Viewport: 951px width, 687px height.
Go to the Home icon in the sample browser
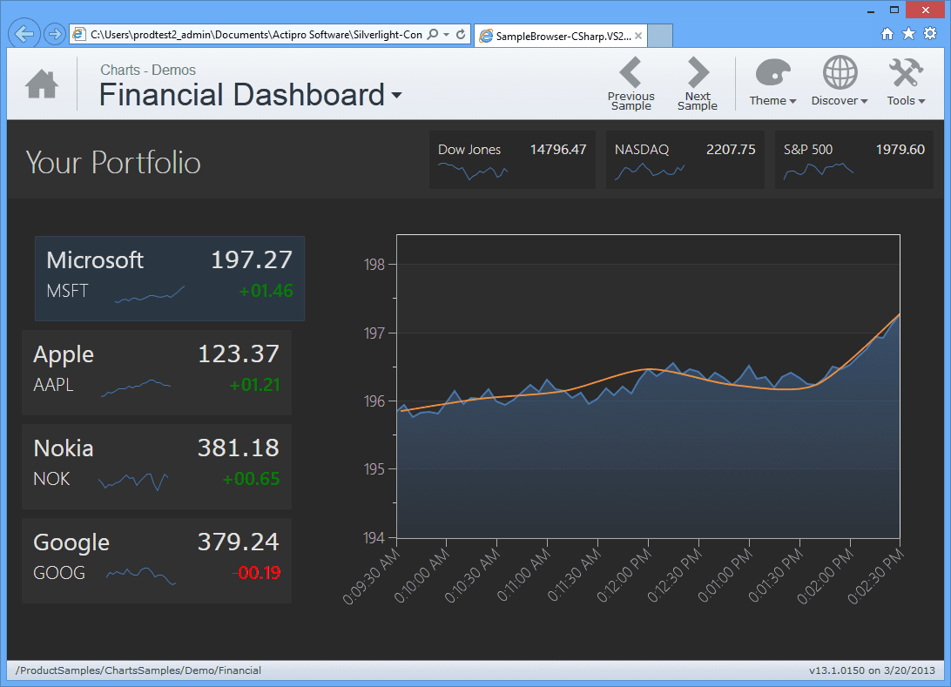click(42, 84)
